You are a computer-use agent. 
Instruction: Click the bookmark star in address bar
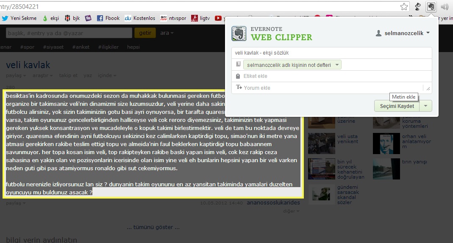pos(404,7)
